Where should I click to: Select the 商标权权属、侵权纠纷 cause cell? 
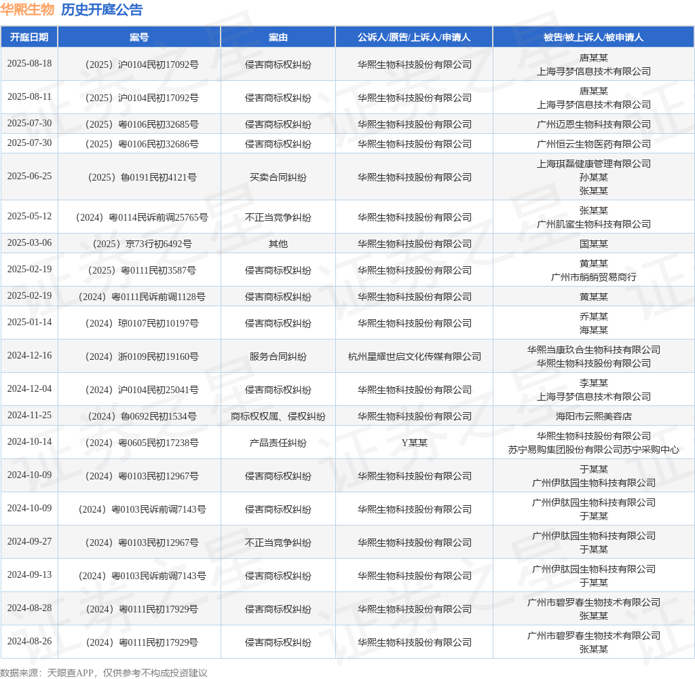click(x=278, y=416)
